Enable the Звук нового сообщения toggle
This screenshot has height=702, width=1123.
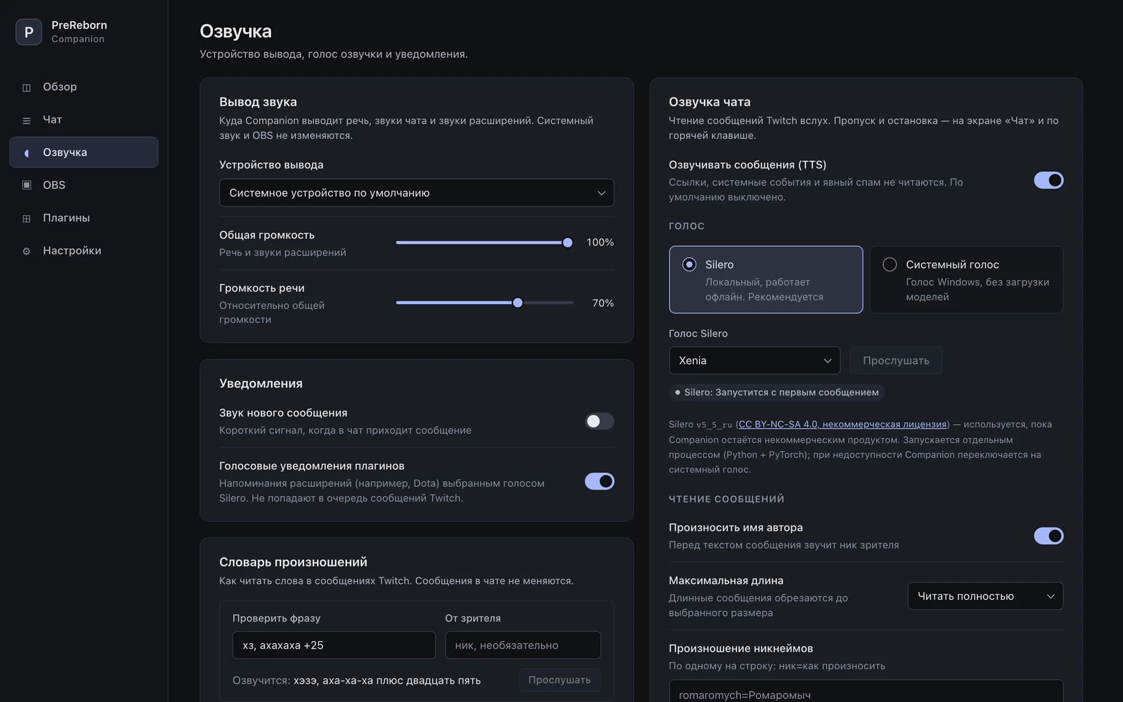click(600, 421)
